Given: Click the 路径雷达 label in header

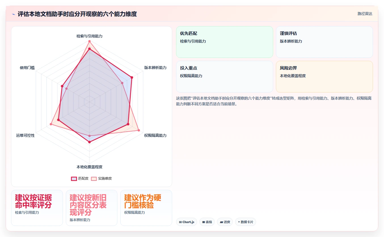Looking at the screenshot, I should point(365,14).
